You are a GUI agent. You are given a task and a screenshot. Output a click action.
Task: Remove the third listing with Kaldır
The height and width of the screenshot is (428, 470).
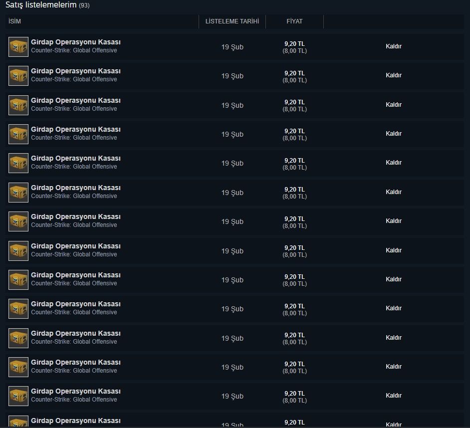click(x=393, y=105)
